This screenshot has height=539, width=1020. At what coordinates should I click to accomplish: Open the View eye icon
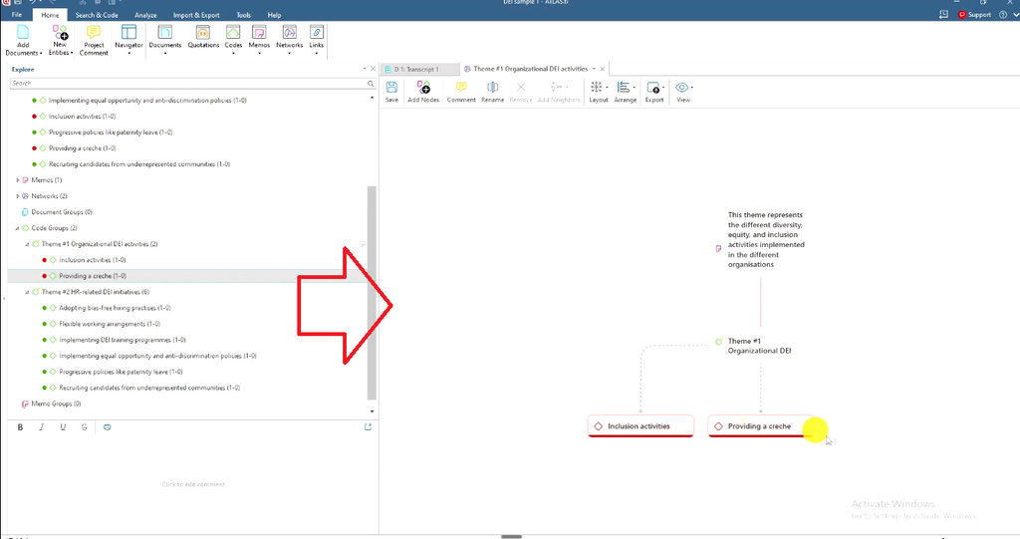click(x=683, y=88)
